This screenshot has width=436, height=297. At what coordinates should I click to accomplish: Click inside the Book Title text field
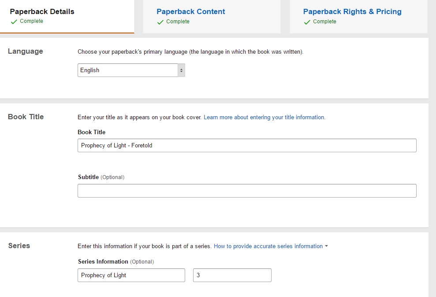[x=247, y=145]
